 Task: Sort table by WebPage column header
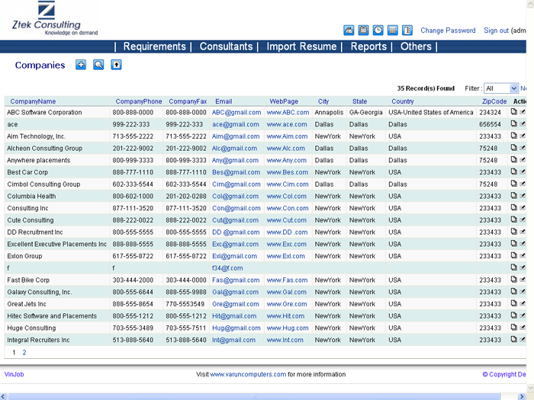[x=284, y=101]
